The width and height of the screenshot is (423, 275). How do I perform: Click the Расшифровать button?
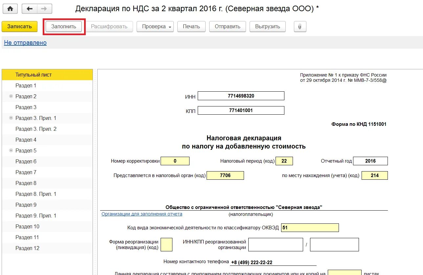109,27
